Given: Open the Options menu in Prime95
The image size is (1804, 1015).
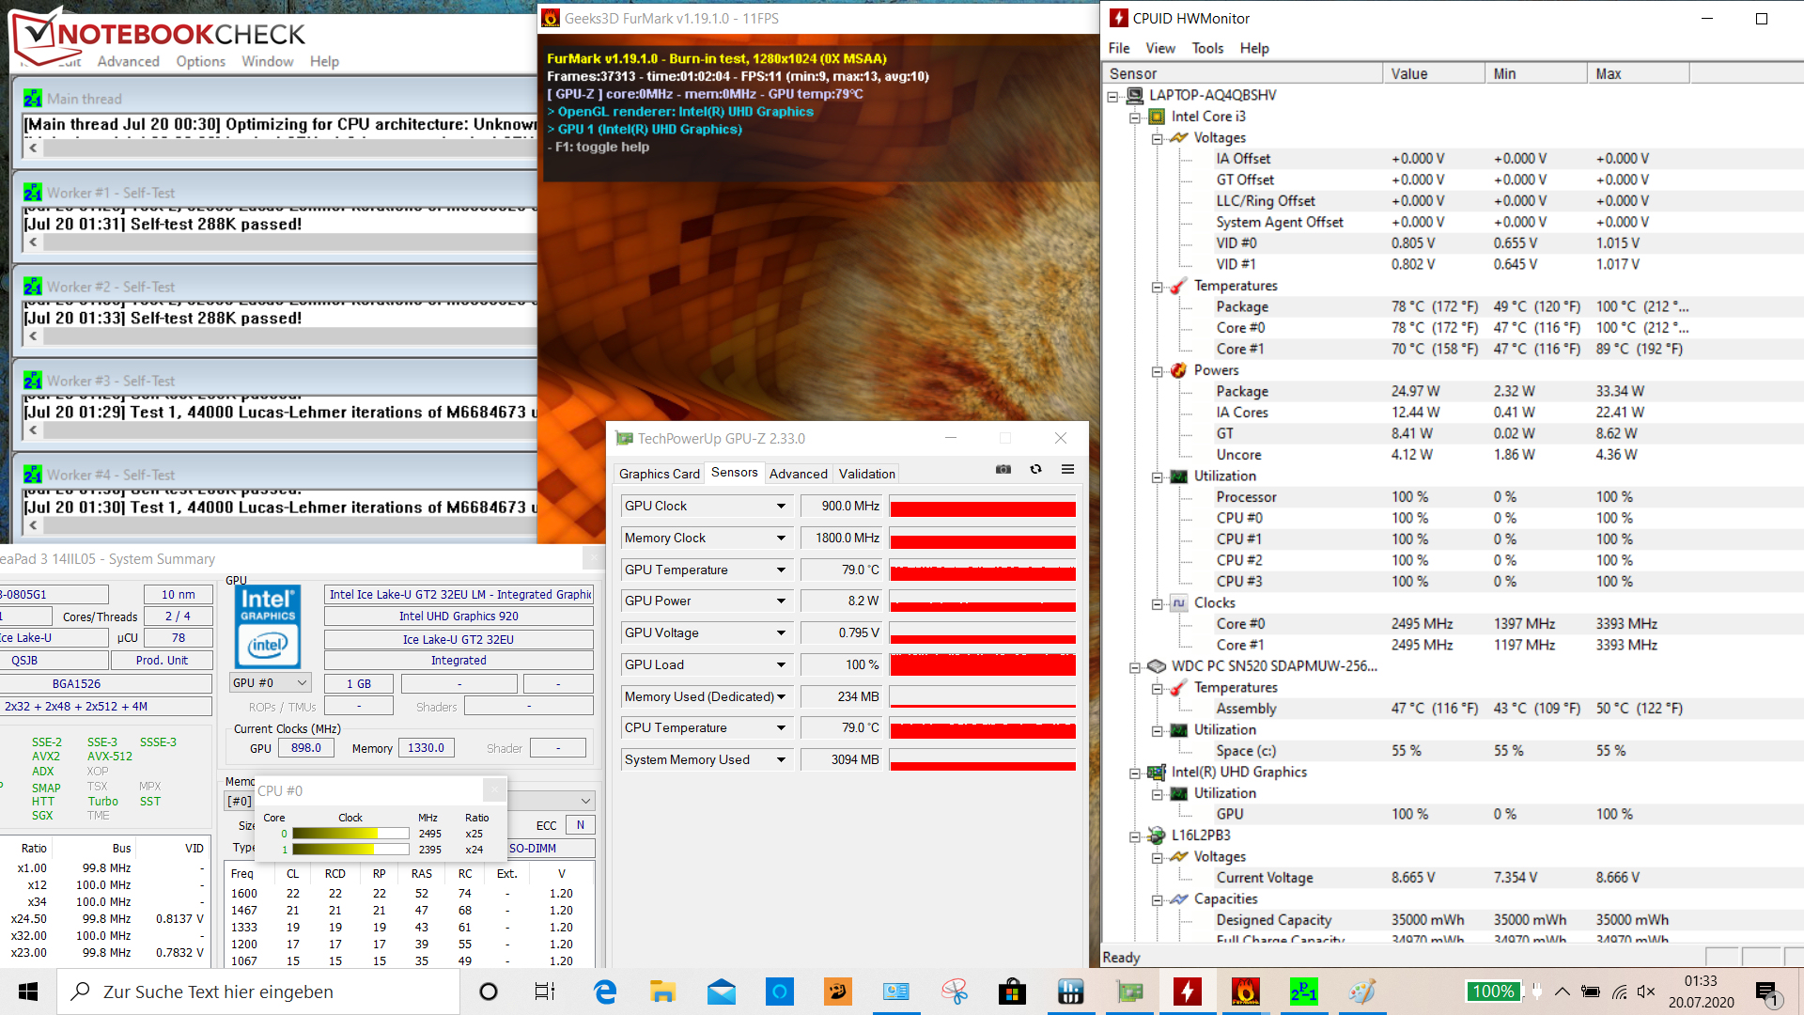Looking at the screenshot, I should pos(200,61).
